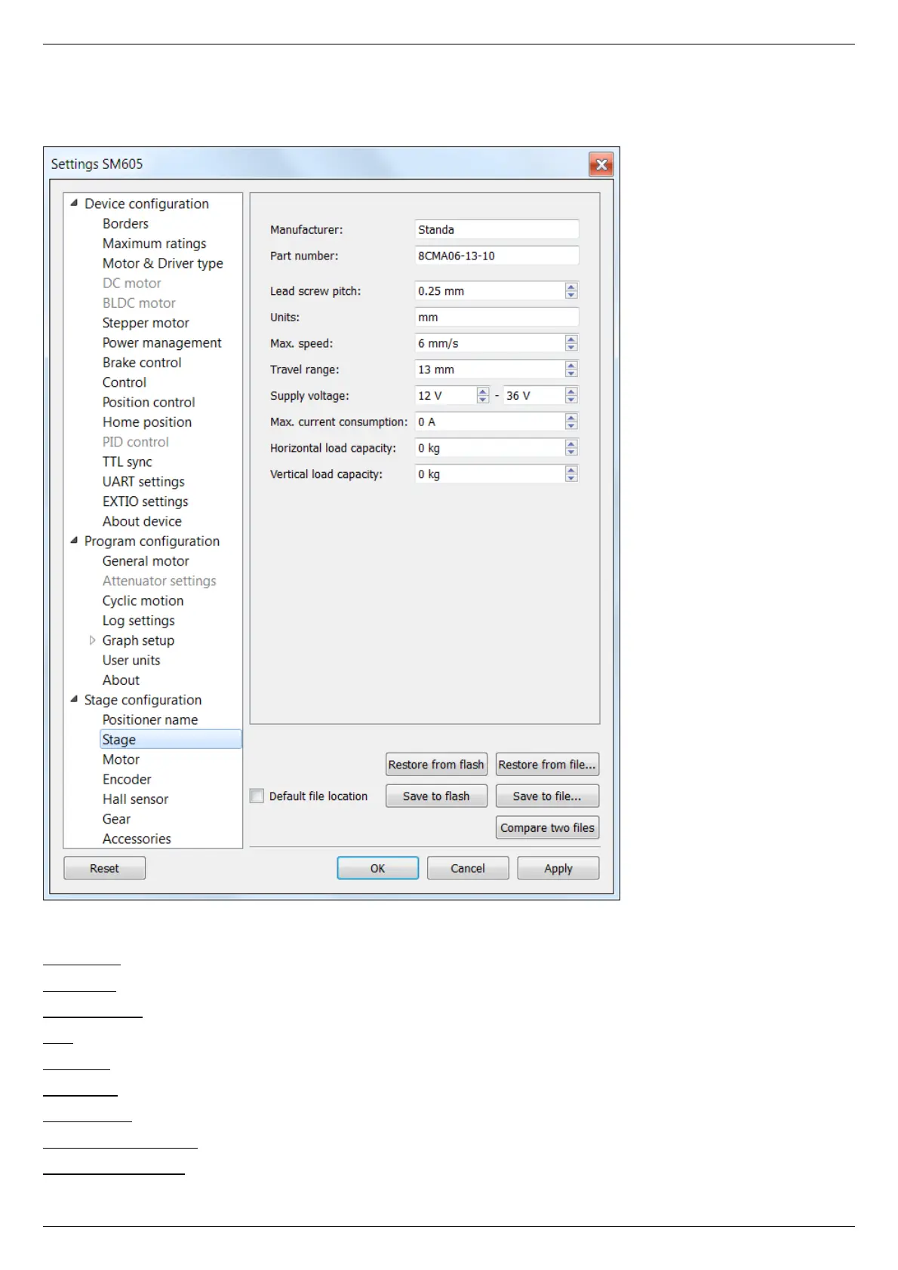Screen dimensions: 898x1270
Task: Enable the Default file location checkbox
Action: 257,796
